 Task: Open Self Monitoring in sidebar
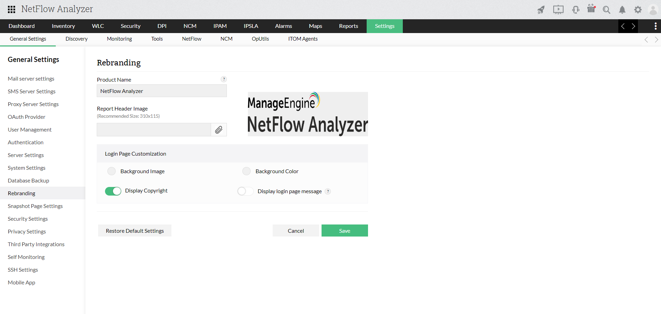click(26, 257)
